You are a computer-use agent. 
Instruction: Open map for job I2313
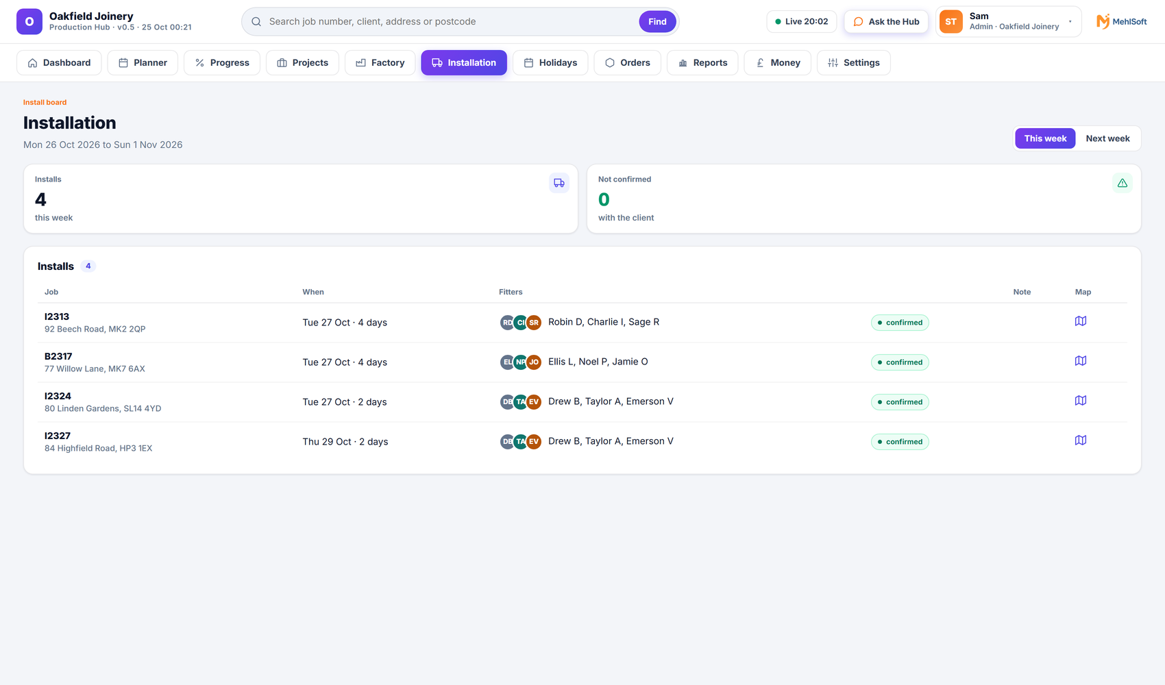[1081, 321]
